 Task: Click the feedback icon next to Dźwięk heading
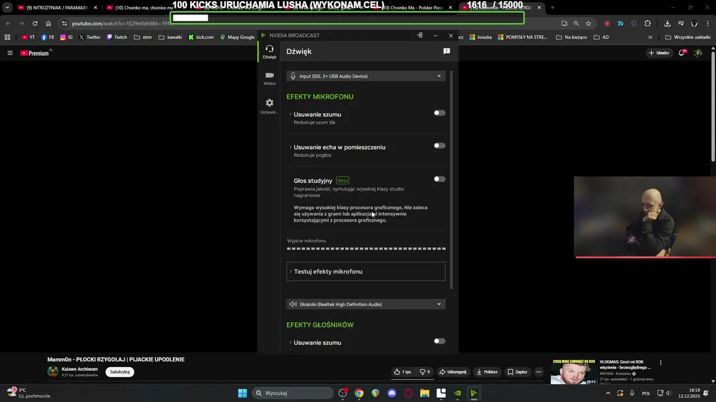(x=446, y=51)
